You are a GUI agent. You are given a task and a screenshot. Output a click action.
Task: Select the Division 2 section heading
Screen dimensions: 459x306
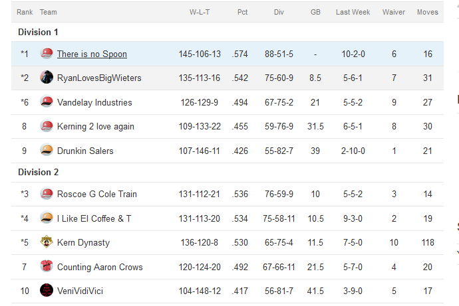(39, 172)
